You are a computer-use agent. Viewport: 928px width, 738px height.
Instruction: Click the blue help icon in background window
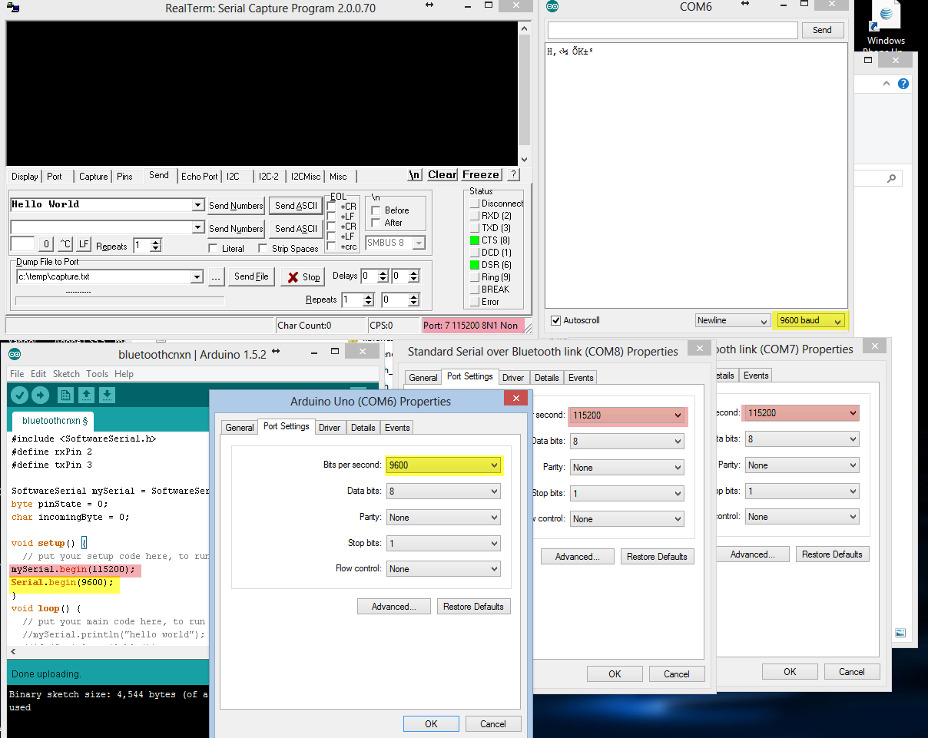pyautogui.click(x=903, y=84)
